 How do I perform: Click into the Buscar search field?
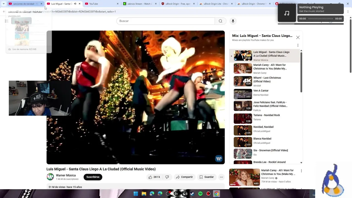pyautogui.click(x=166, y=21)
